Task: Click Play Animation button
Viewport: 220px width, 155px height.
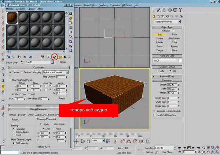Action: click(190, 148)
